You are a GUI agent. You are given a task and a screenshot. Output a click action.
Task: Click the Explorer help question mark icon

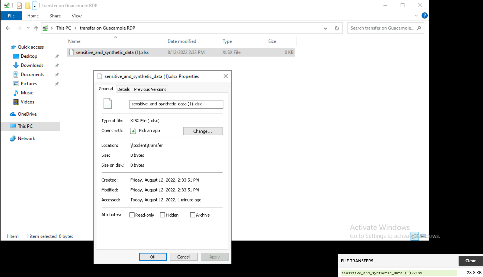click(424, 16)
